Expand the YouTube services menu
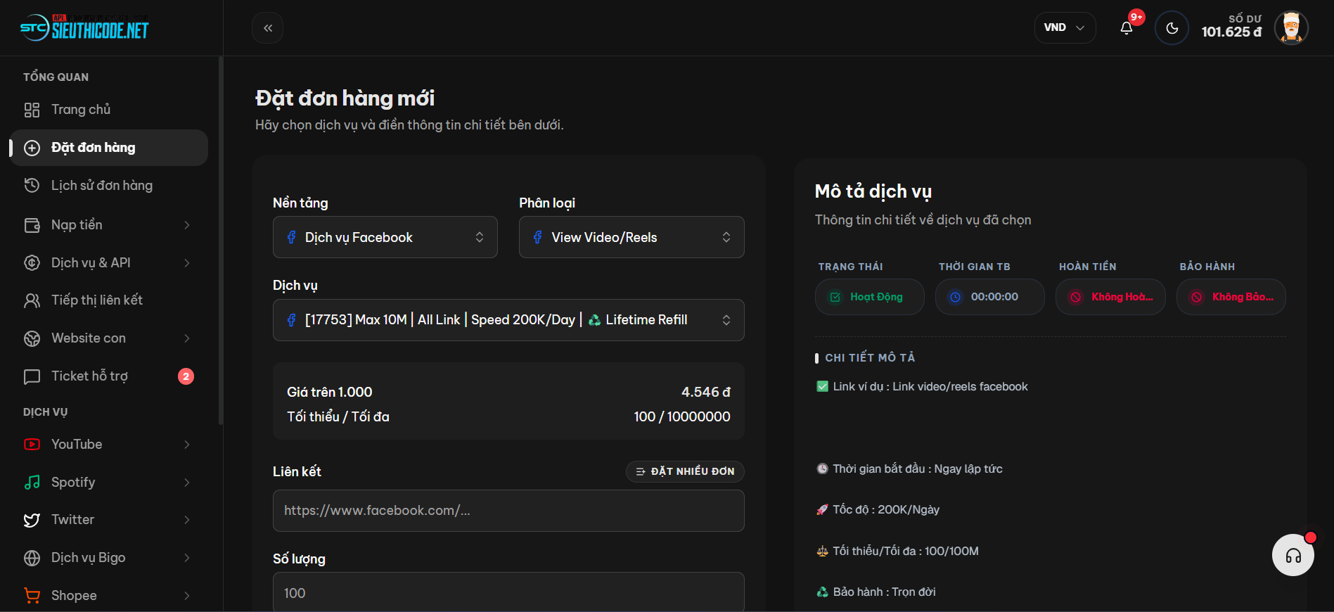 click(x=107, y=445)
